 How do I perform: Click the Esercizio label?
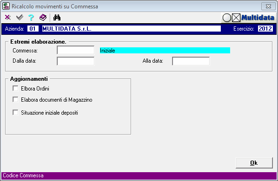point(244,29)
